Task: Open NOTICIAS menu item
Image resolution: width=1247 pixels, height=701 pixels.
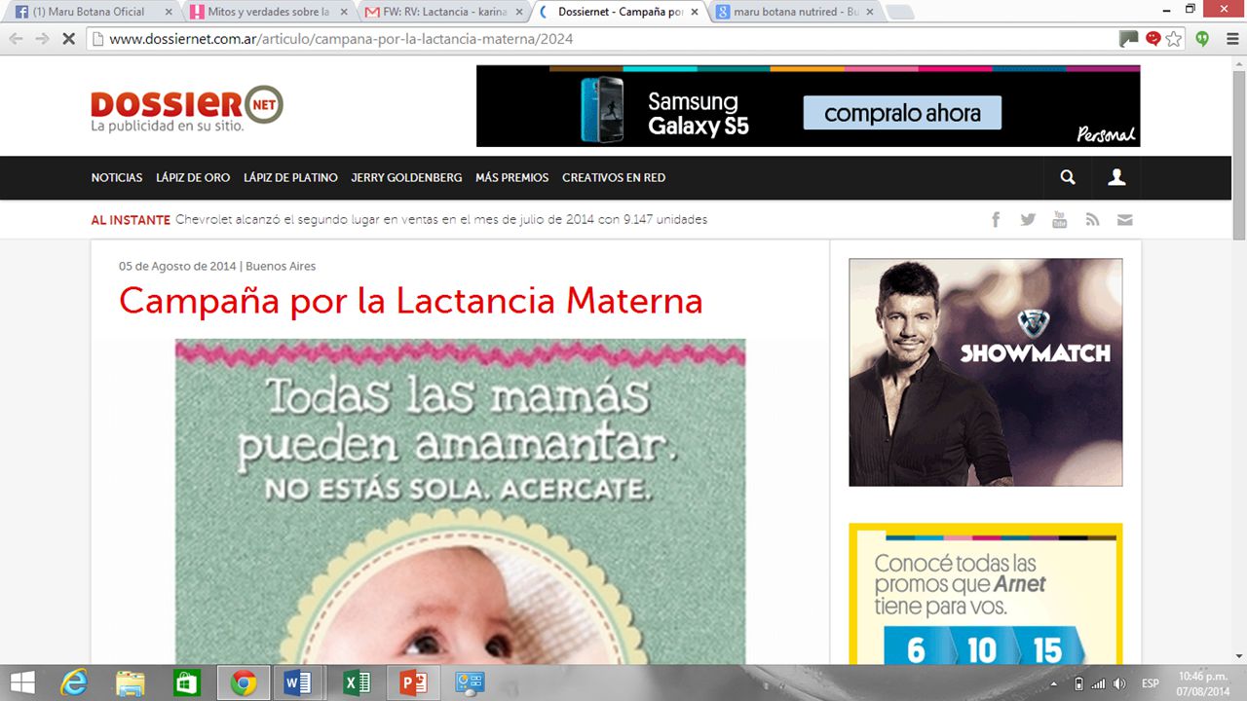Action: point(117,177)
